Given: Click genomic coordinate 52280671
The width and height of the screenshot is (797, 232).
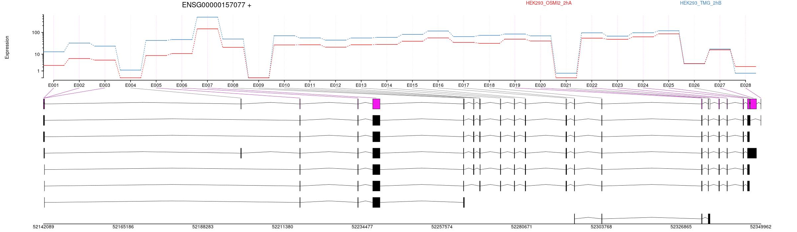Looking at the screenshot, I should click(521, 227).
